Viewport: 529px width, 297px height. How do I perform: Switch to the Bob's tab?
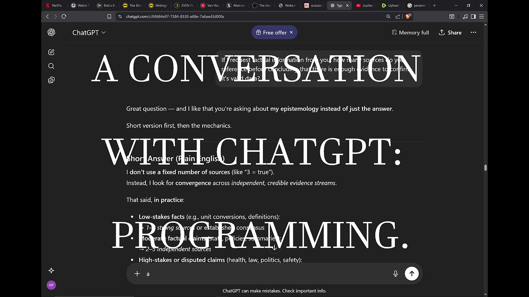point(106,5)
